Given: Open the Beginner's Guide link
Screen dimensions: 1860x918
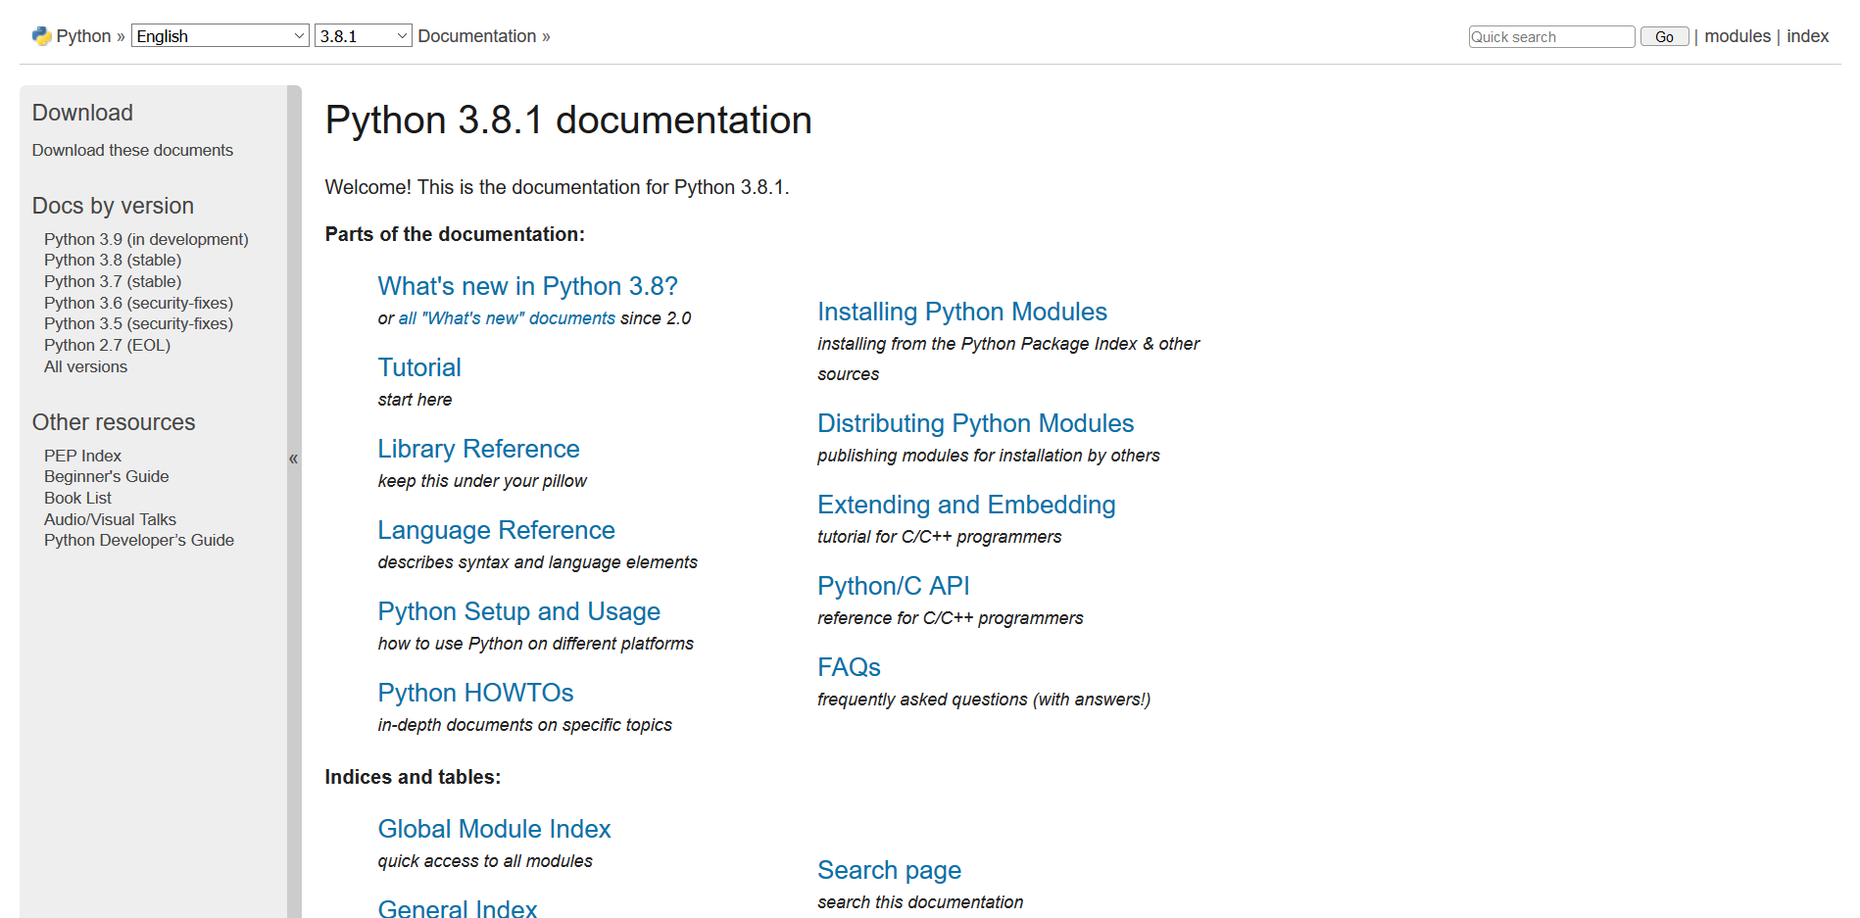Looking at the screenshot, I should pos(106,476).
